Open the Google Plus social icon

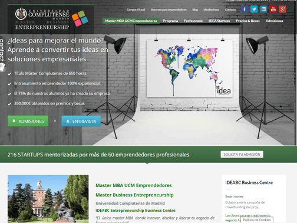(x=283, y=9)
